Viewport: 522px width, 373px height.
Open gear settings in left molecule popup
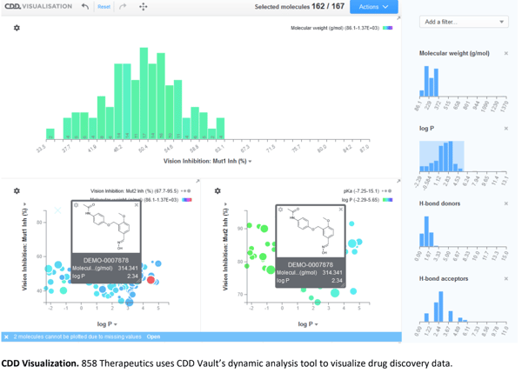tap(77, 205)
